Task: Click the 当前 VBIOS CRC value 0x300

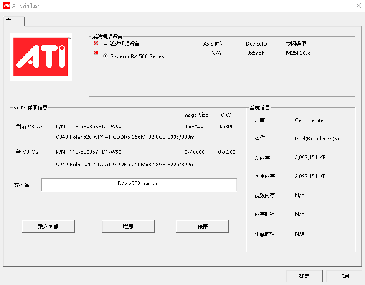Action: (x=227, y=127)
